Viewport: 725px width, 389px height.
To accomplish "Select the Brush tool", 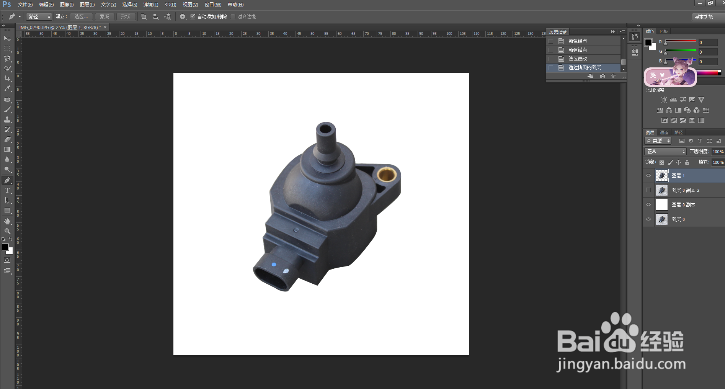I will [7, 110].
